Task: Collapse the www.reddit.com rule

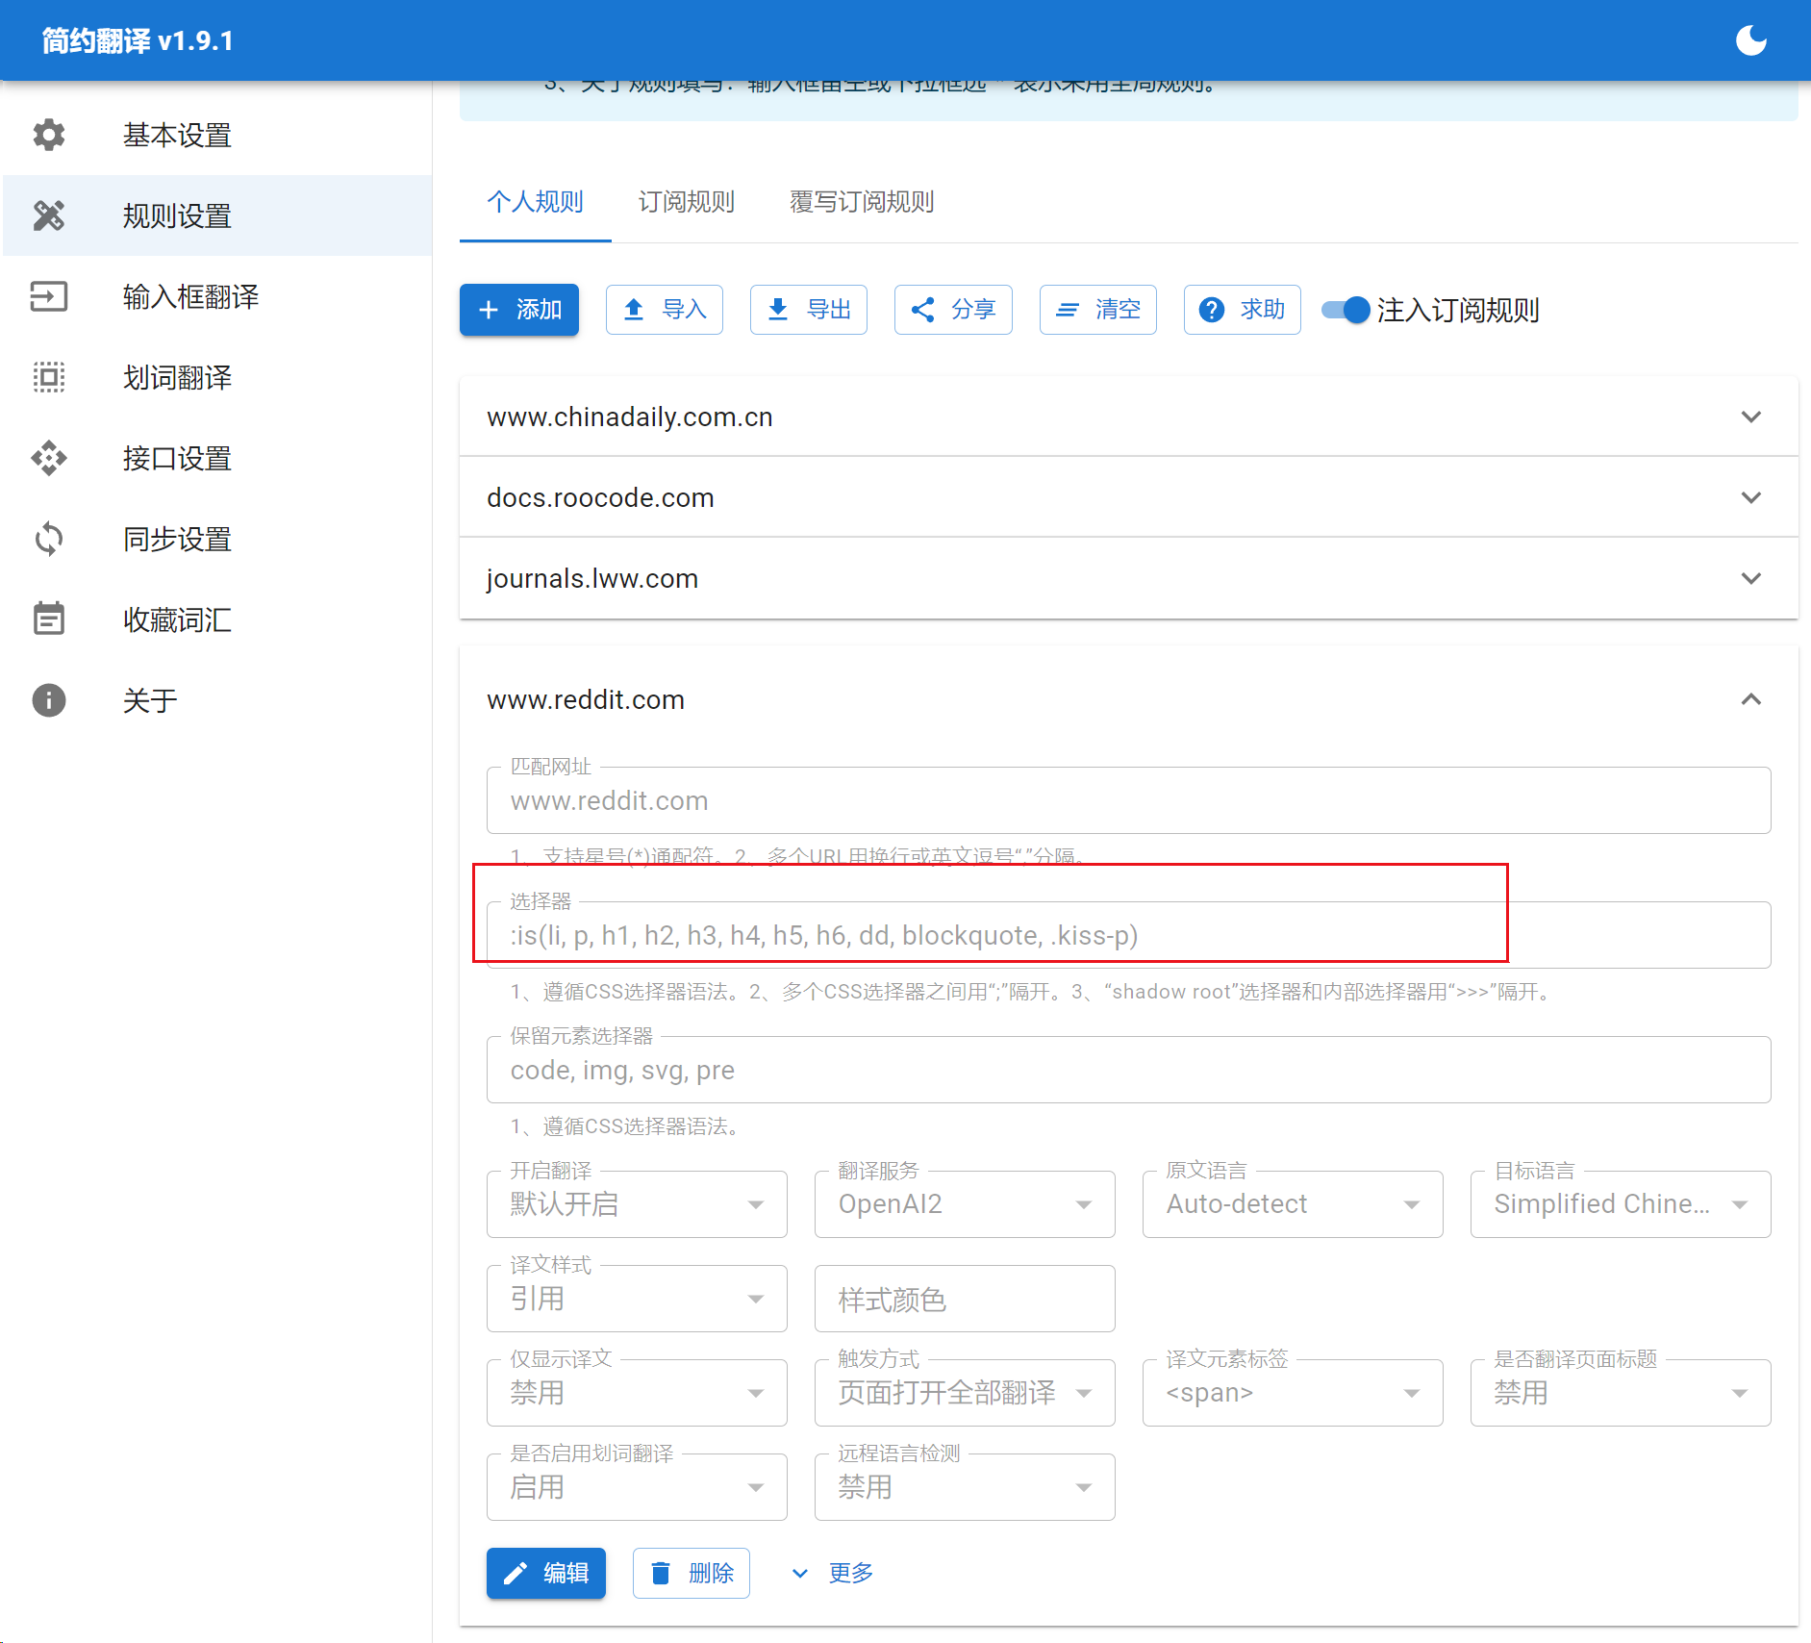Action: 1750,699
